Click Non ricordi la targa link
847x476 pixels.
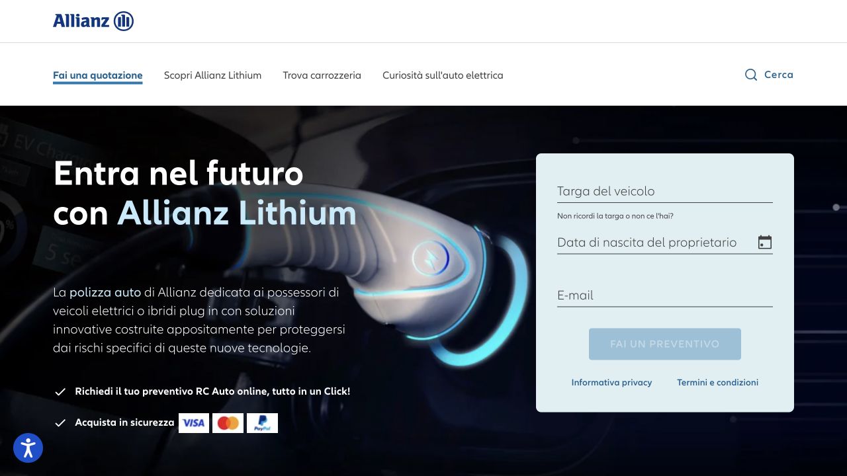click(x=615, y=216)
